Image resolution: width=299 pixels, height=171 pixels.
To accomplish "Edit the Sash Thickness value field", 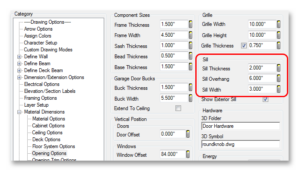I will [x=174, y=45].
